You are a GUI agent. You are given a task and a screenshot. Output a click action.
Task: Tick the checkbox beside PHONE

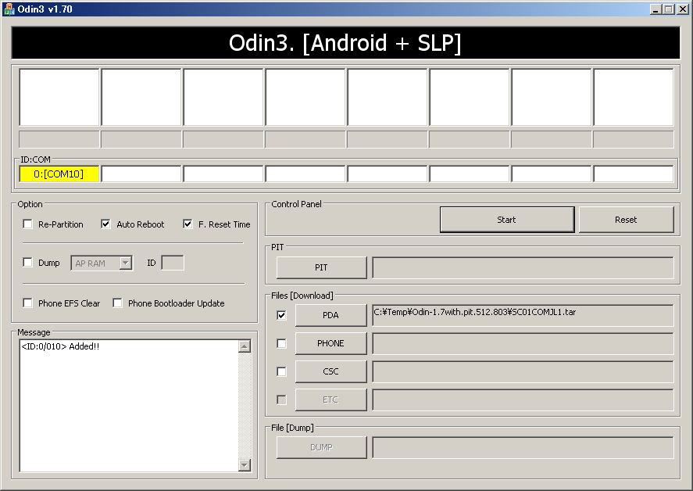282,343
